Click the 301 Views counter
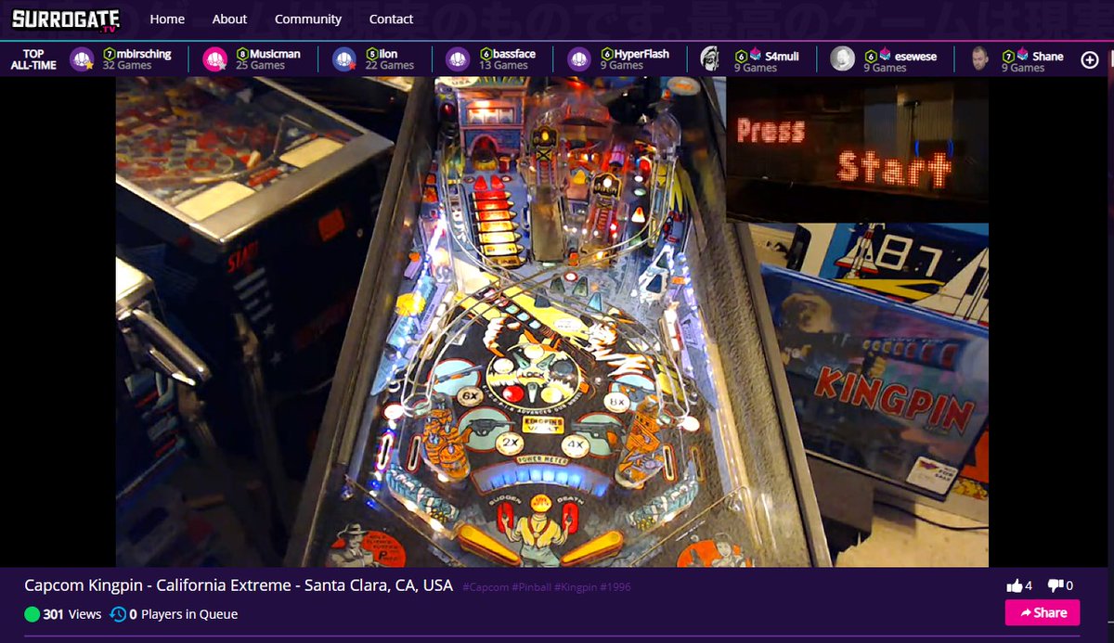Viewport: 1114px width, 643px height. pyautogui.click(x=71, y=614)
